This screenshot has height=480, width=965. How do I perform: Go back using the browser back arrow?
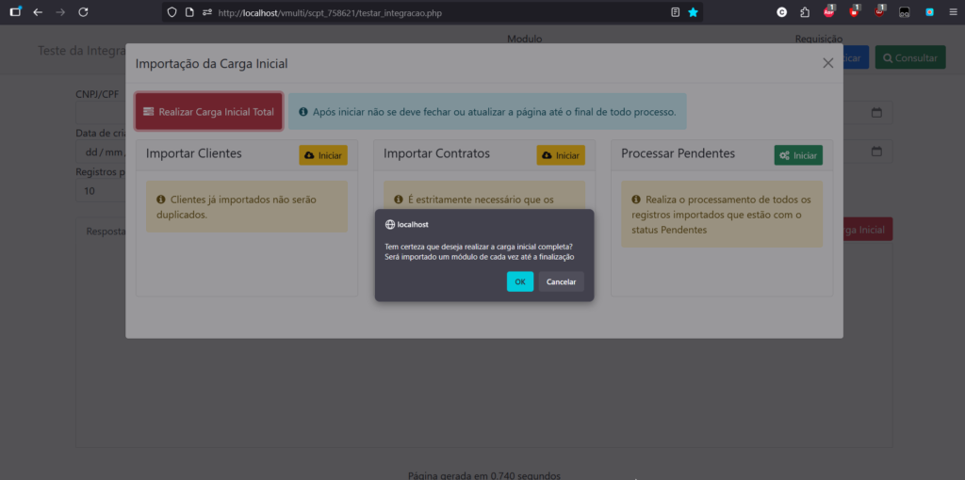(x=38, y=12)
